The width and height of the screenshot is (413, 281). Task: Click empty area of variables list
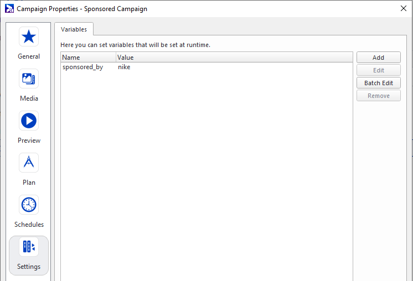pyautogui.click(x=206, y=174)
